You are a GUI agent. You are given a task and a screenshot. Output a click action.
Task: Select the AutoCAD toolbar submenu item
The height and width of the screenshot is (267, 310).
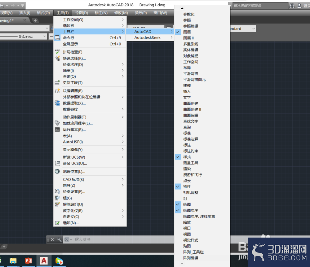click(x=150, y=32)
